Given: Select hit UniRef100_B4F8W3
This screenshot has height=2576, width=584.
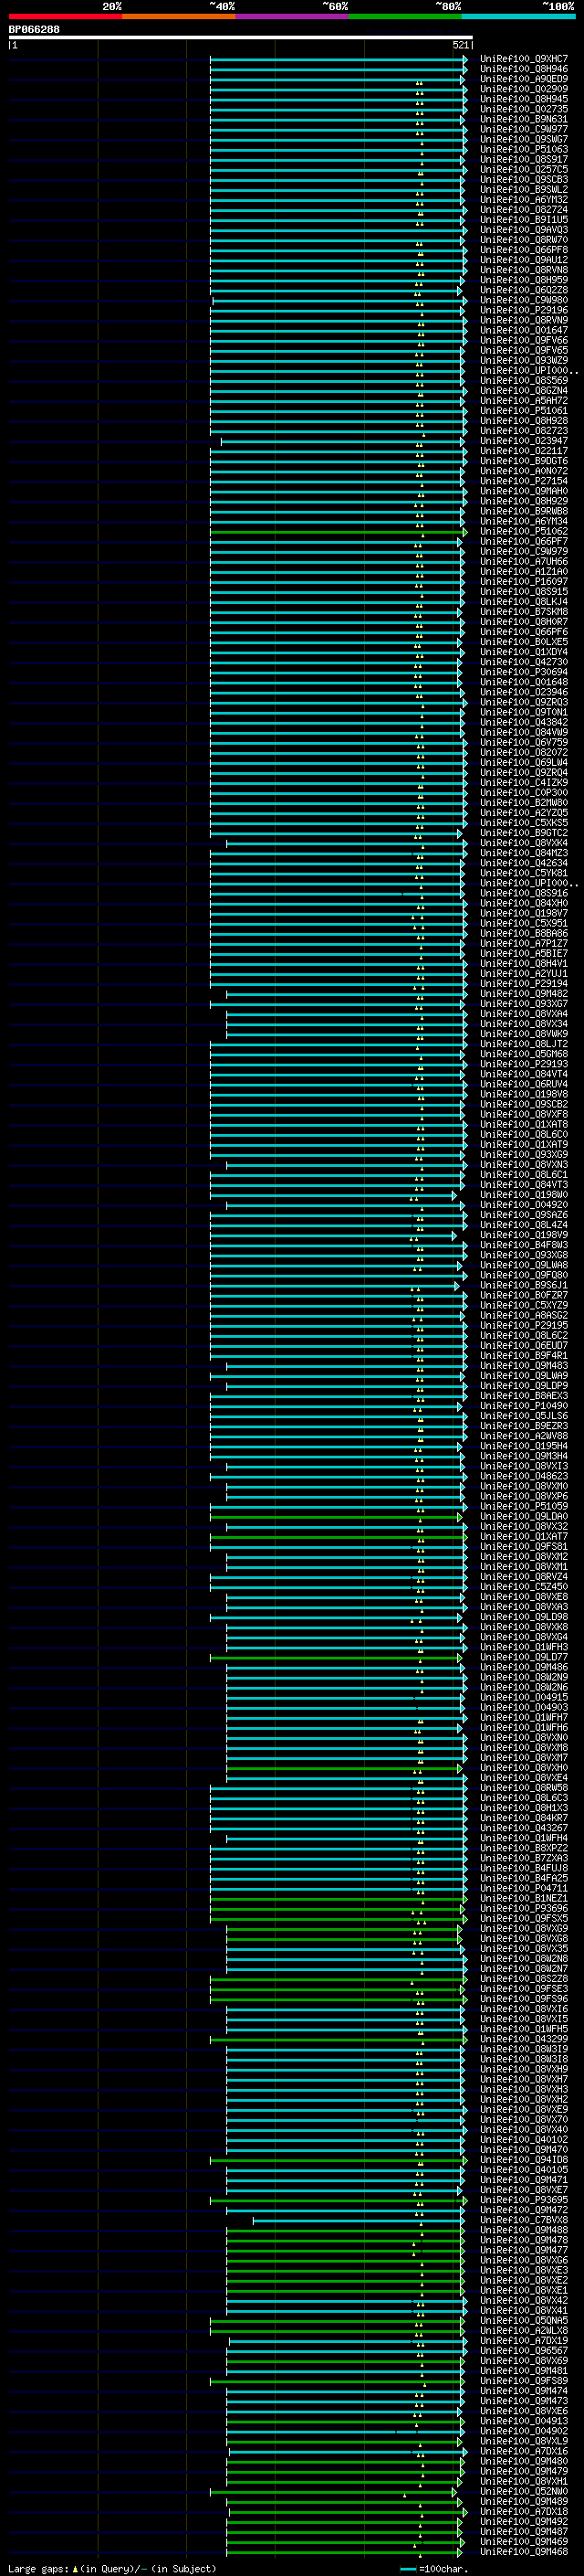Looking at the screenshot, I should click(x=524, y=1244).
